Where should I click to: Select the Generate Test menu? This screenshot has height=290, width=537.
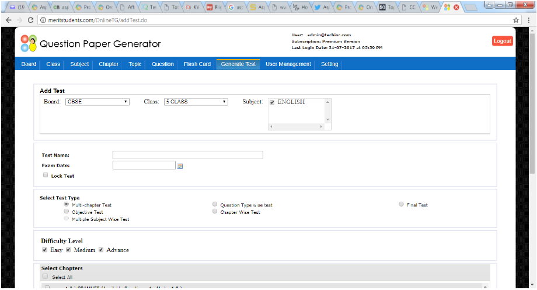(x=238, y=64)
